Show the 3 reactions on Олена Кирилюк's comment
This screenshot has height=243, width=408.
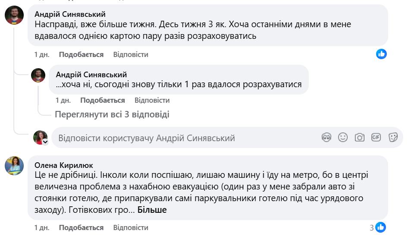[377, 227]
